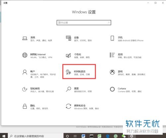The image size is (166, 138).
Task: Open the Time & Language (时间和语言) icon
Action: pyautogui.click(x=68, y=72)
